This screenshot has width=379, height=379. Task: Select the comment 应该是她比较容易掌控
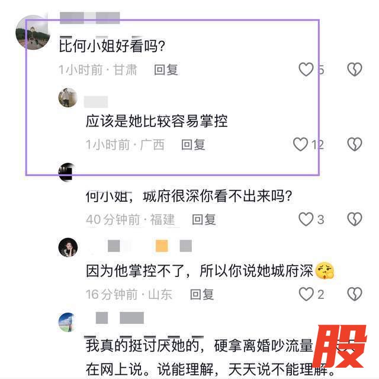coord(156,121)
